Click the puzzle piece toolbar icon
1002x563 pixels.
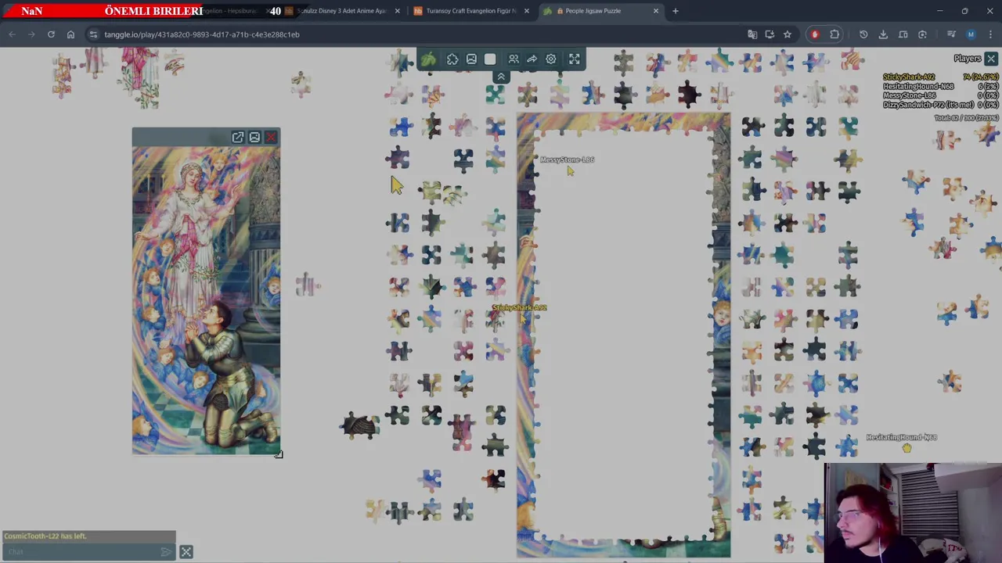(x=452, y=59)
